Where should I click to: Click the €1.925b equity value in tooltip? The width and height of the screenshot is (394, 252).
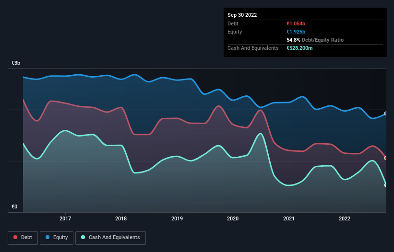point(296,32)
